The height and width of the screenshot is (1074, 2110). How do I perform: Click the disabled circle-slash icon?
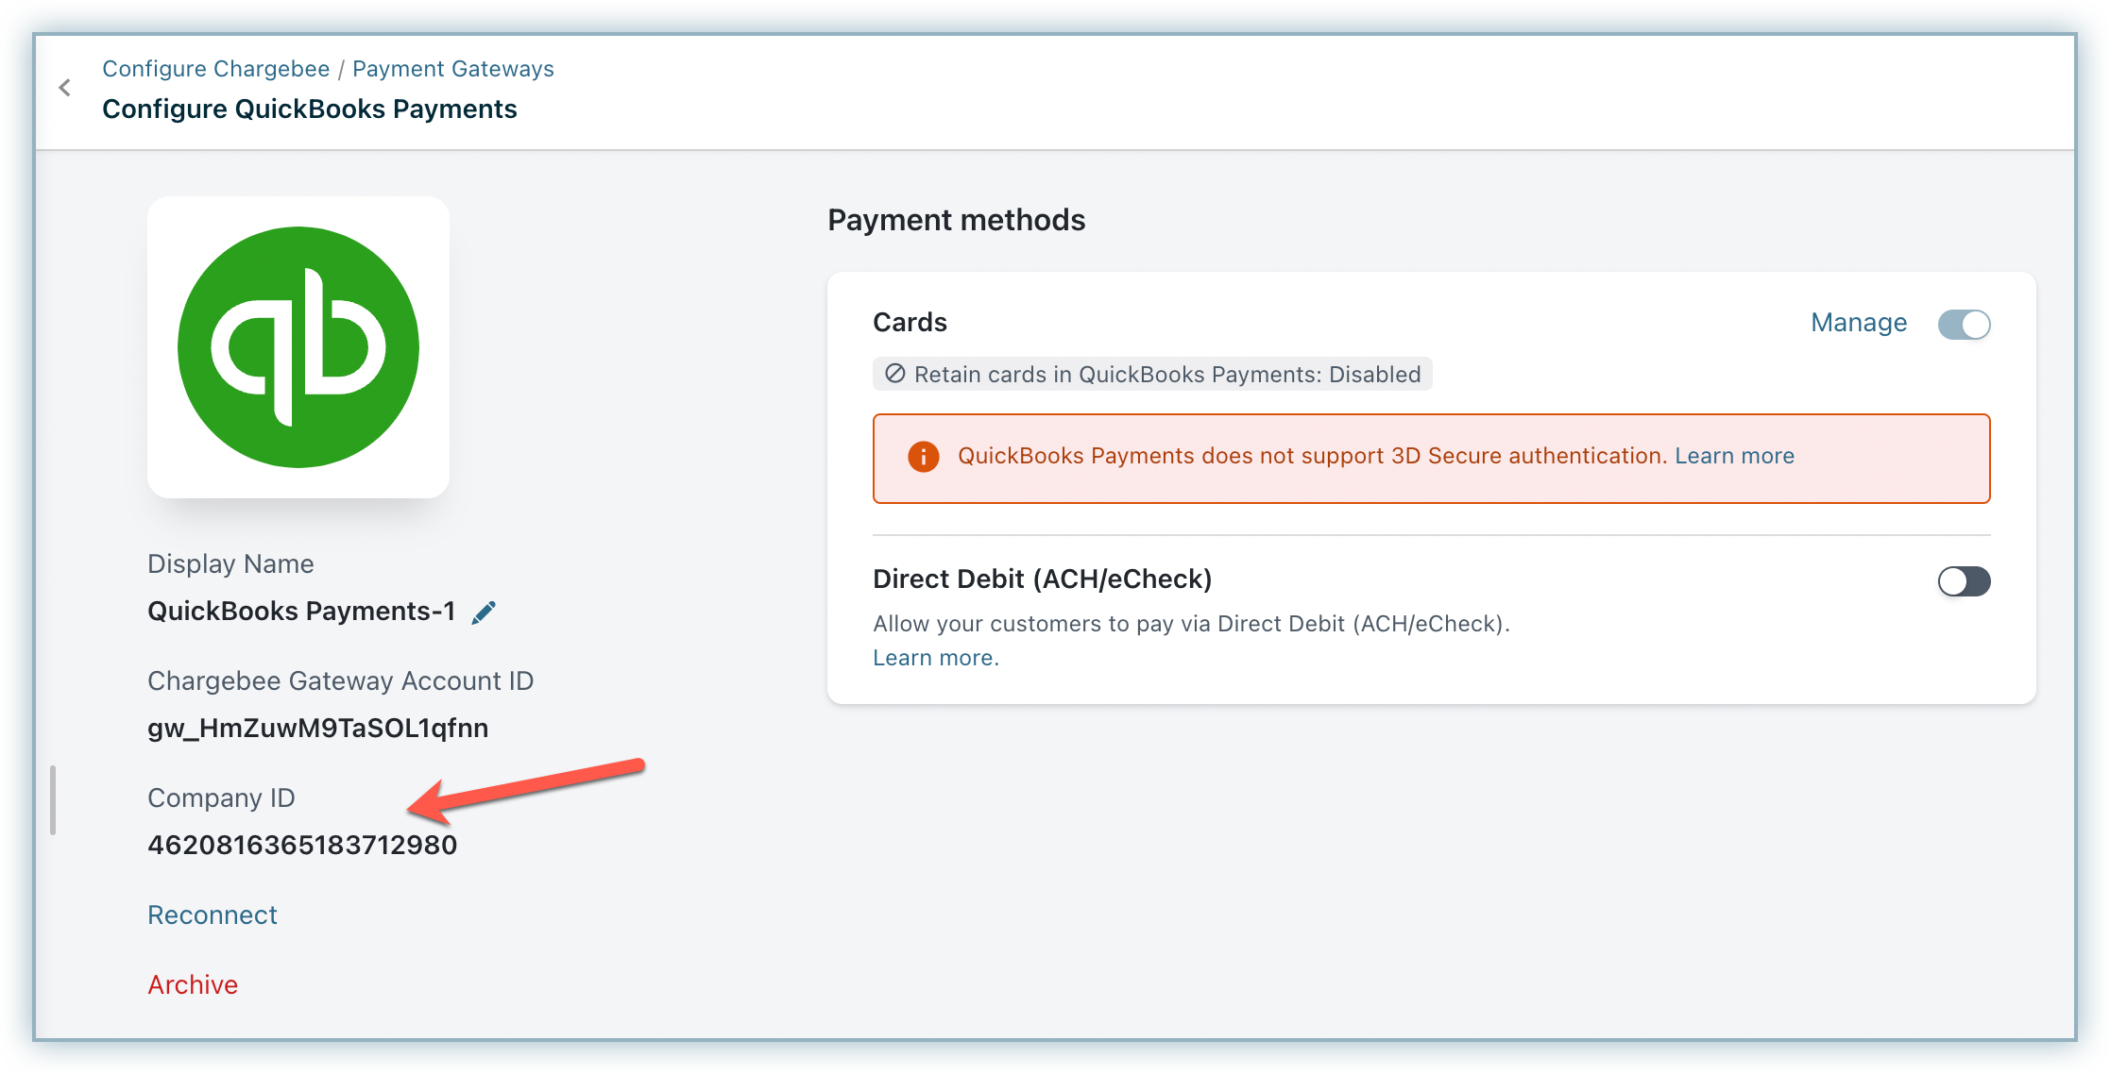tap(894, 374)
